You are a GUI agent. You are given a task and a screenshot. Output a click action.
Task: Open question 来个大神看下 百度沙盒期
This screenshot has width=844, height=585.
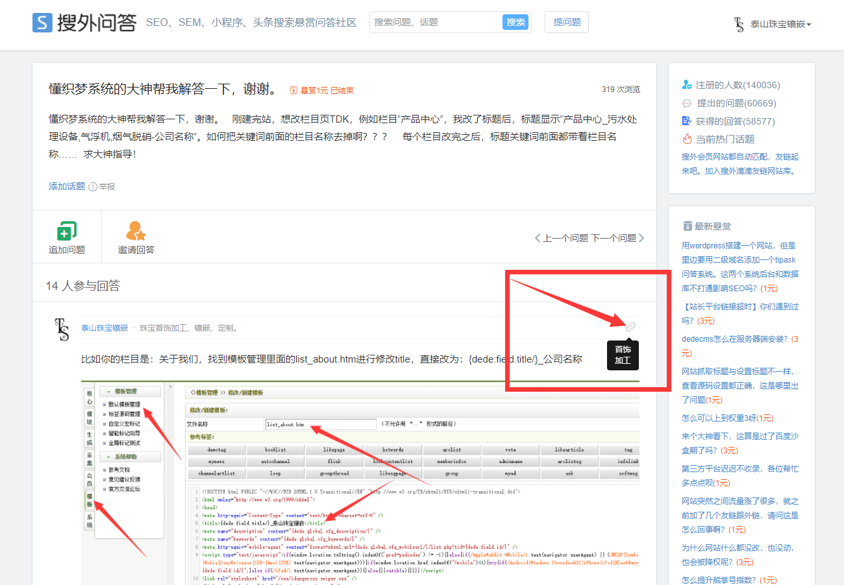(x=740, y=443)
